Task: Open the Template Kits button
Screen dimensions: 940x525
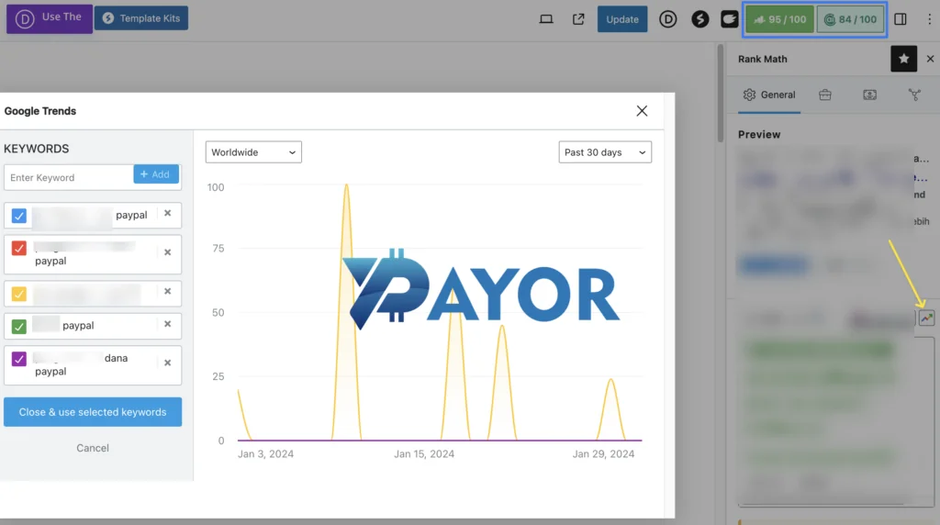Action: 140,18
